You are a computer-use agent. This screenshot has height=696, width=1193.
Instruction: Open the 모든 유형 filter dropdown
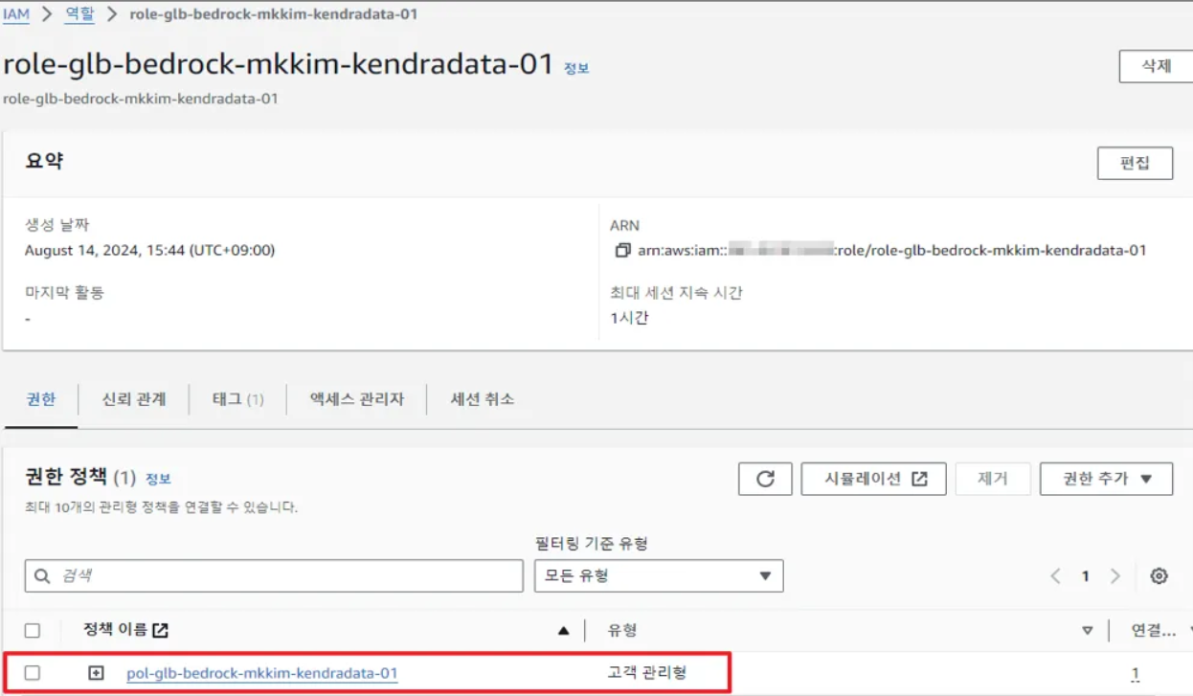pyautogui.click(x=659, y=575)
